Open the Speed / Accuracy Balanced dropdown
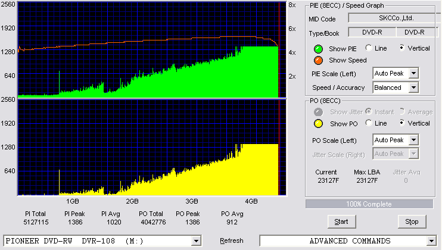The width and height of the screenshot is (442, 250). click(x=413, y=87)
